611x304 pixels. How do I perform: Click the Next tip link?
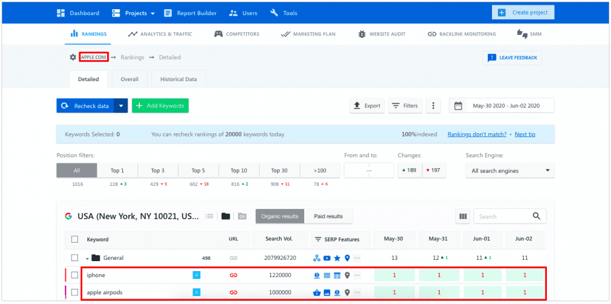tap(525, 135)
